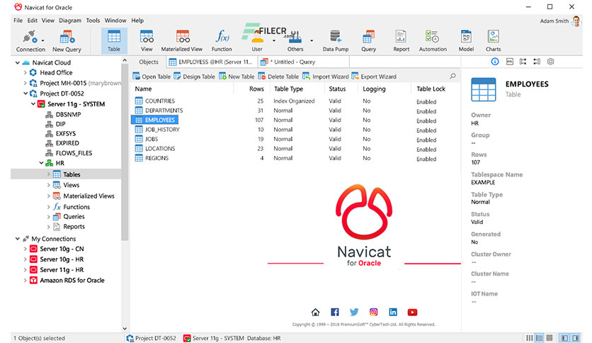Collapse the HR schema node
The image size is (592, 343).
(41, 163)
